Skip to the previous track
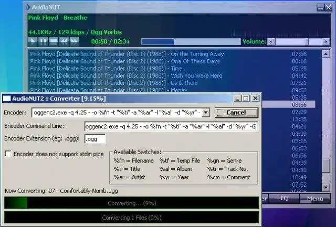Screen dimensions: 336x227 coord(64,41)
